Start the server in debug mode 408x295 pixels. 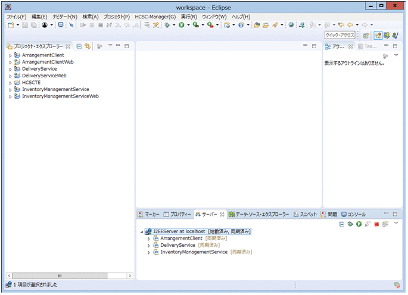[351, 224]
